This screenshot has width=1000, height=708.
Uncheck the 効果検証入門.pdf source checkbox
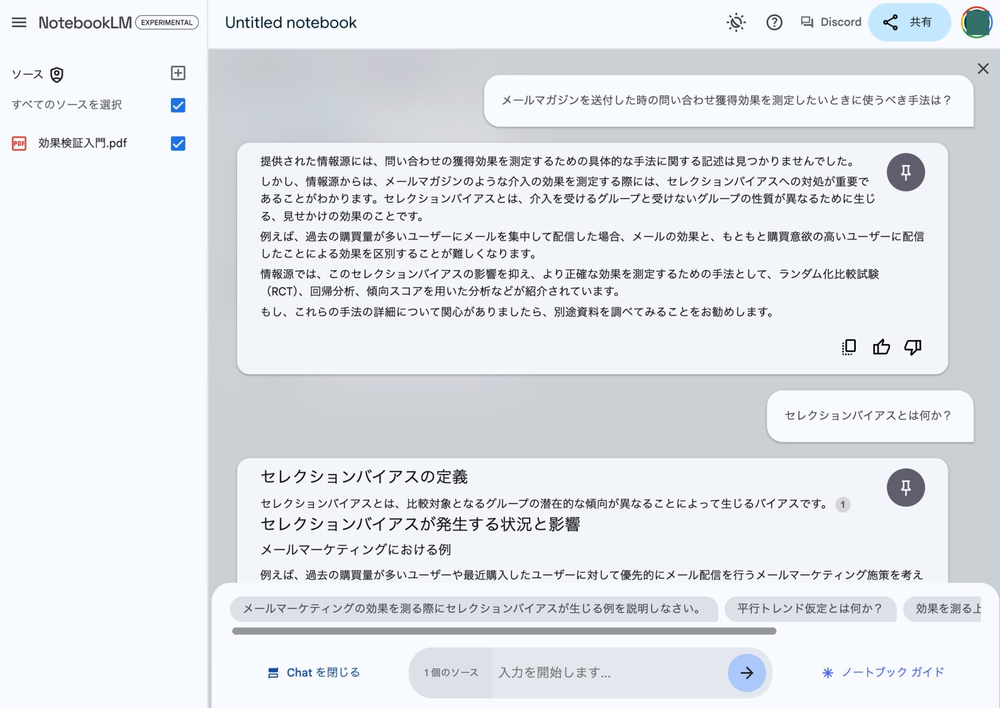tap(178, 143)
